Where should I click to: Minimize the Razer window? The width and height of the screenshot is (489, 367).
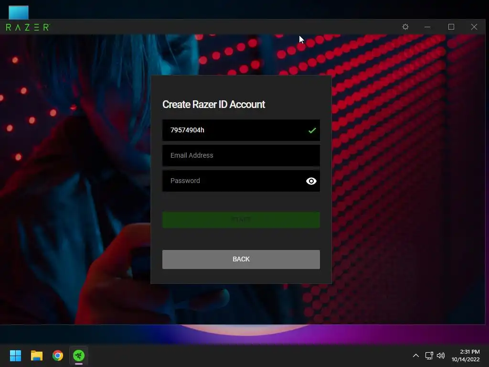tap(427, 27)
